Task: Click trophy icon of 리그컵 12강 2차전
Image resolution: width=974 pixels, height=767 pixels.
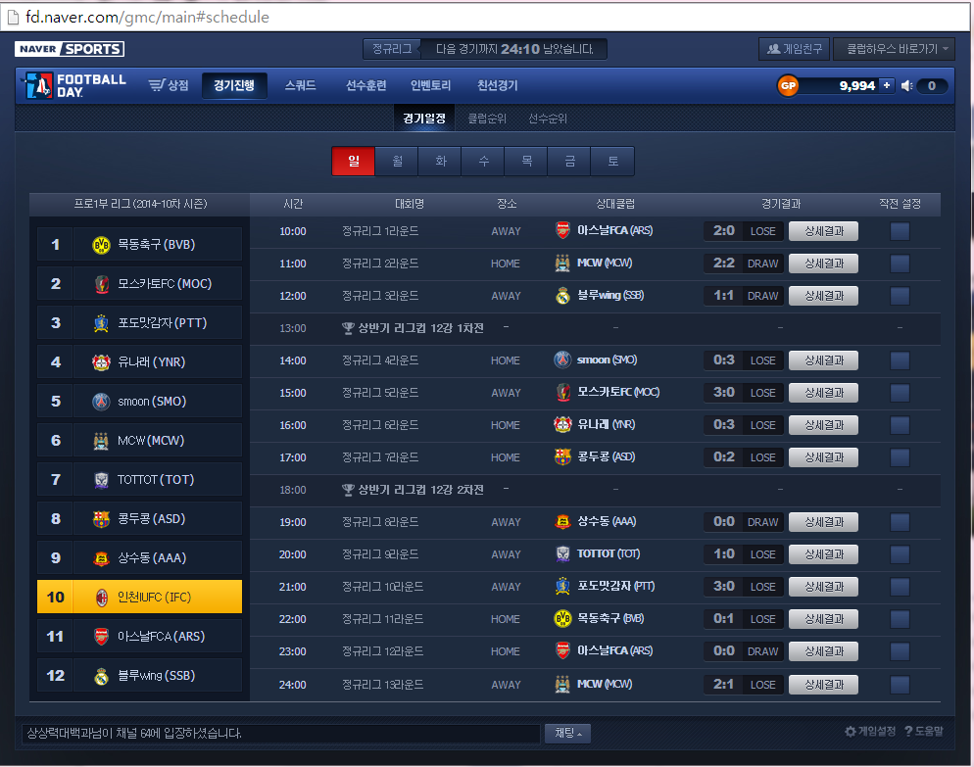Action: [348, 490]
